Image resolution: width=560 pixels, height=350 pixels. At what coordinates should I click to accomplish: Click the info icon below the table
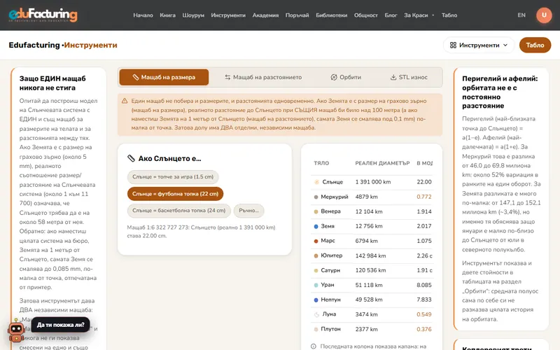[x=313, y=346]
